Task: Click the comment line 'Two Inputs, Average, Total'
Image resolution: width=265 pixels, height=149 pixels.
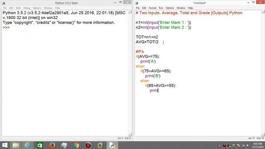Action: (x=189, y=13)
